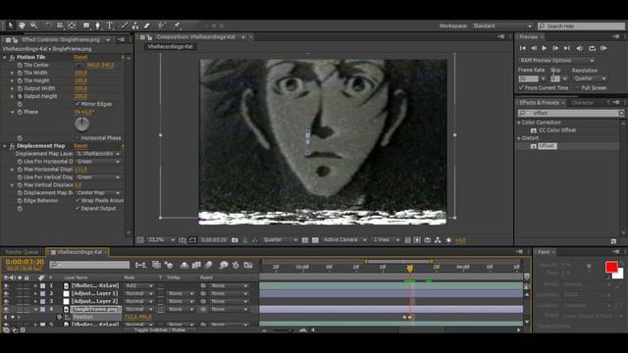Toggle Horizontal Phase Shift checkbox

click(x=78, y=137)
